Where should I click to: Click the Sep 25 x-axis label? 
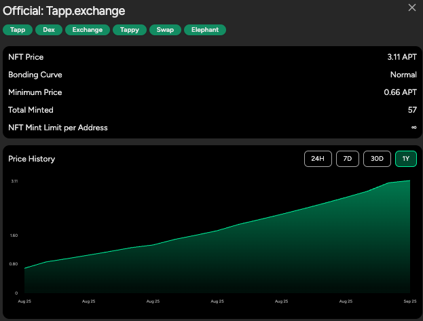[x=410, y=301]
